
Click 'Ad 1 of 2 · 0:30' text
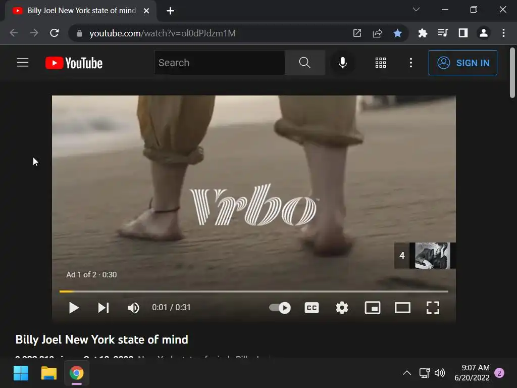pyautogui.click(x=91, y=275)
